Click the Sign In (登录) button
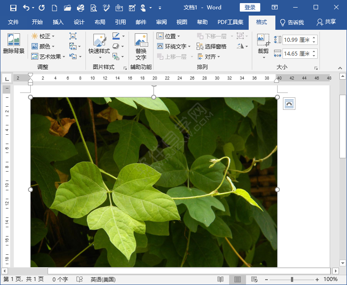347x285 pixels. (250, 8)
